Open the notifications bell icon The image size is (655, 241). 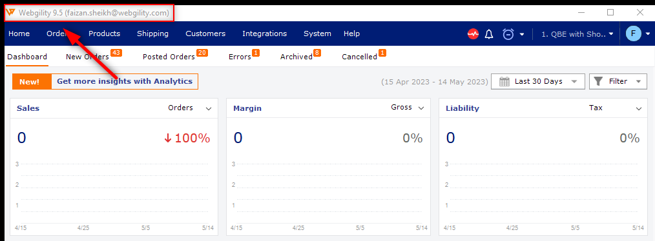pos(489,34)
